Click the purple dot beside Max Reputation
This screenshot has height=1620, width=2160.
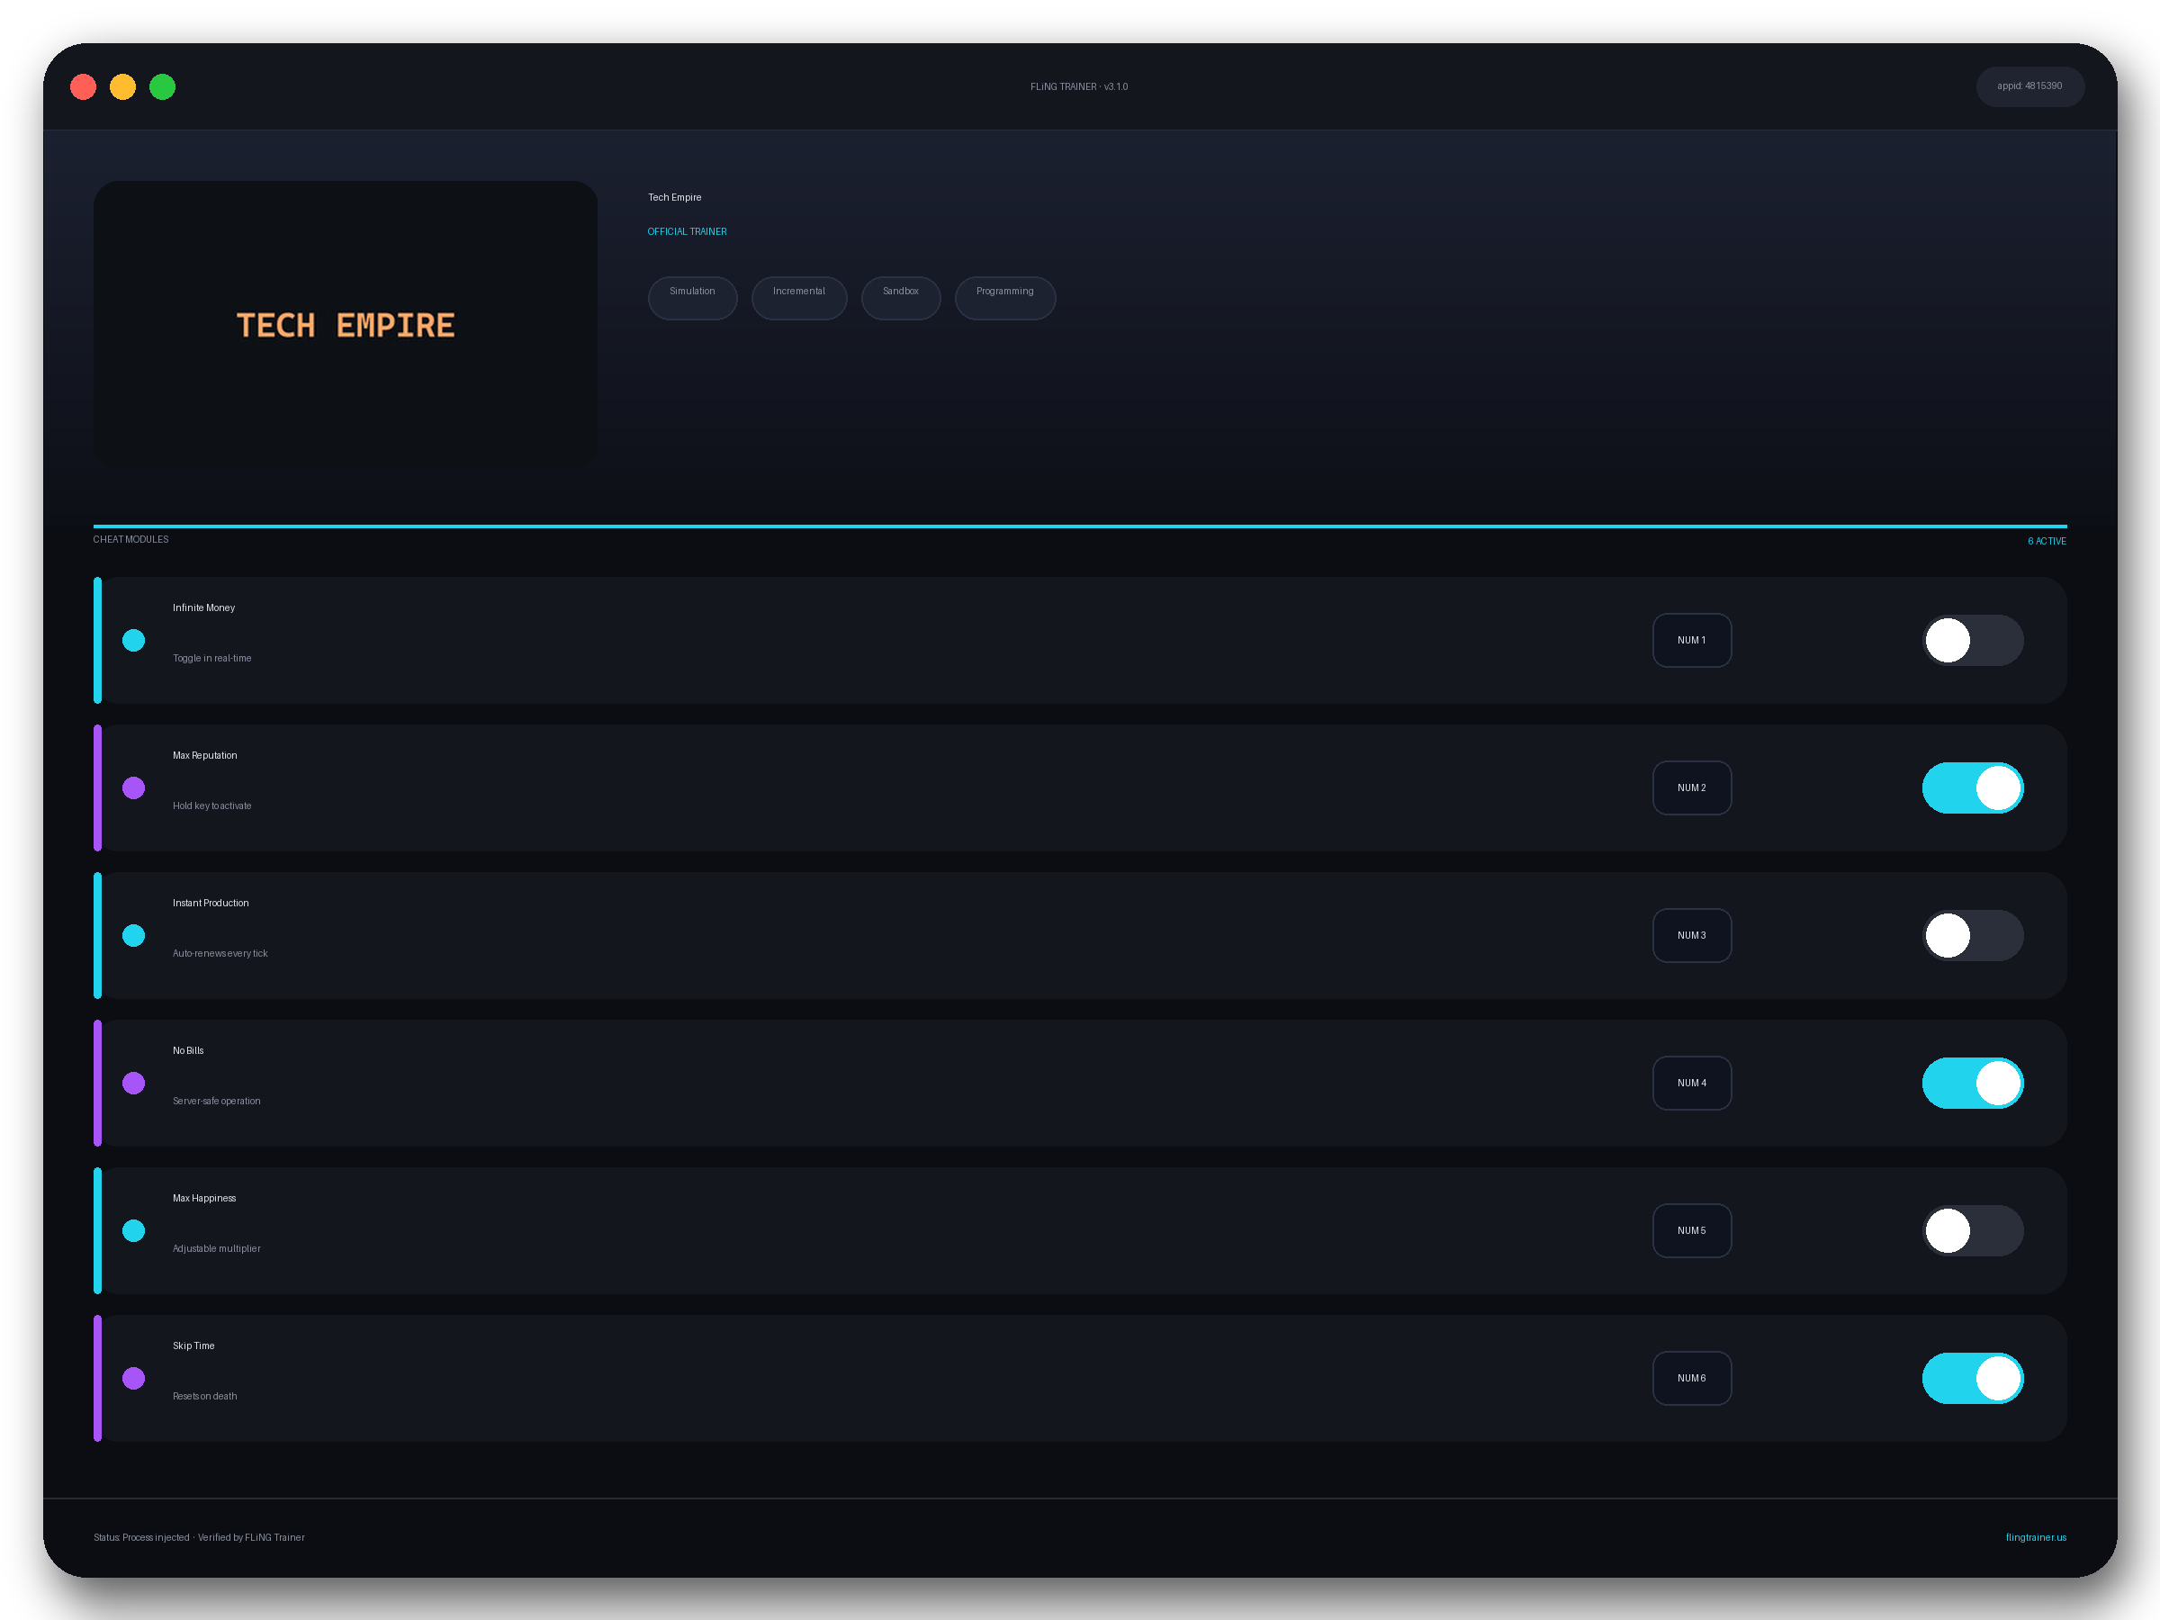134,788
